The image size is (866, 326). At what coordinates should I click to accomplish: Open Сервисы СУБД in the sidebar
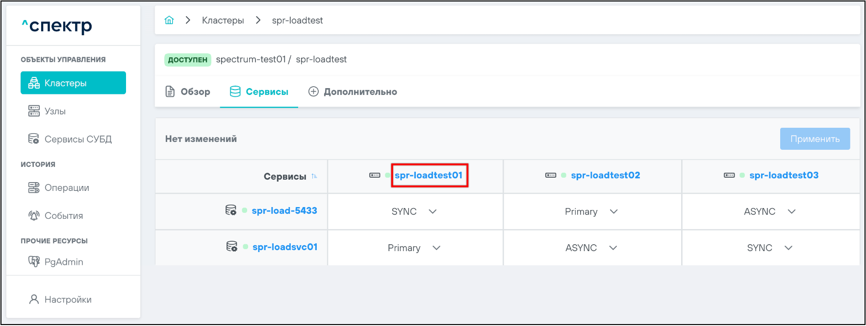[x=77, y=139]
